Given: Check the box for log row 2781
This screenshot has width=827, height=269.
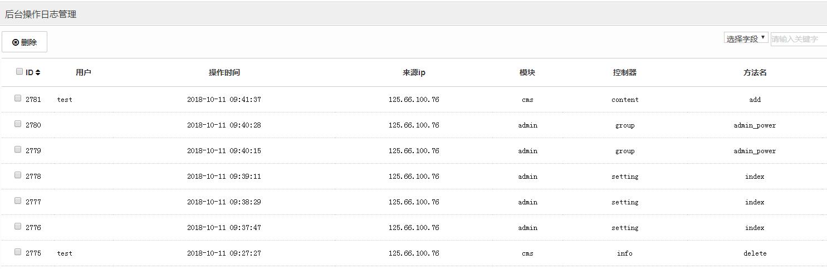Looking at the screenshot, I should 18,99.
